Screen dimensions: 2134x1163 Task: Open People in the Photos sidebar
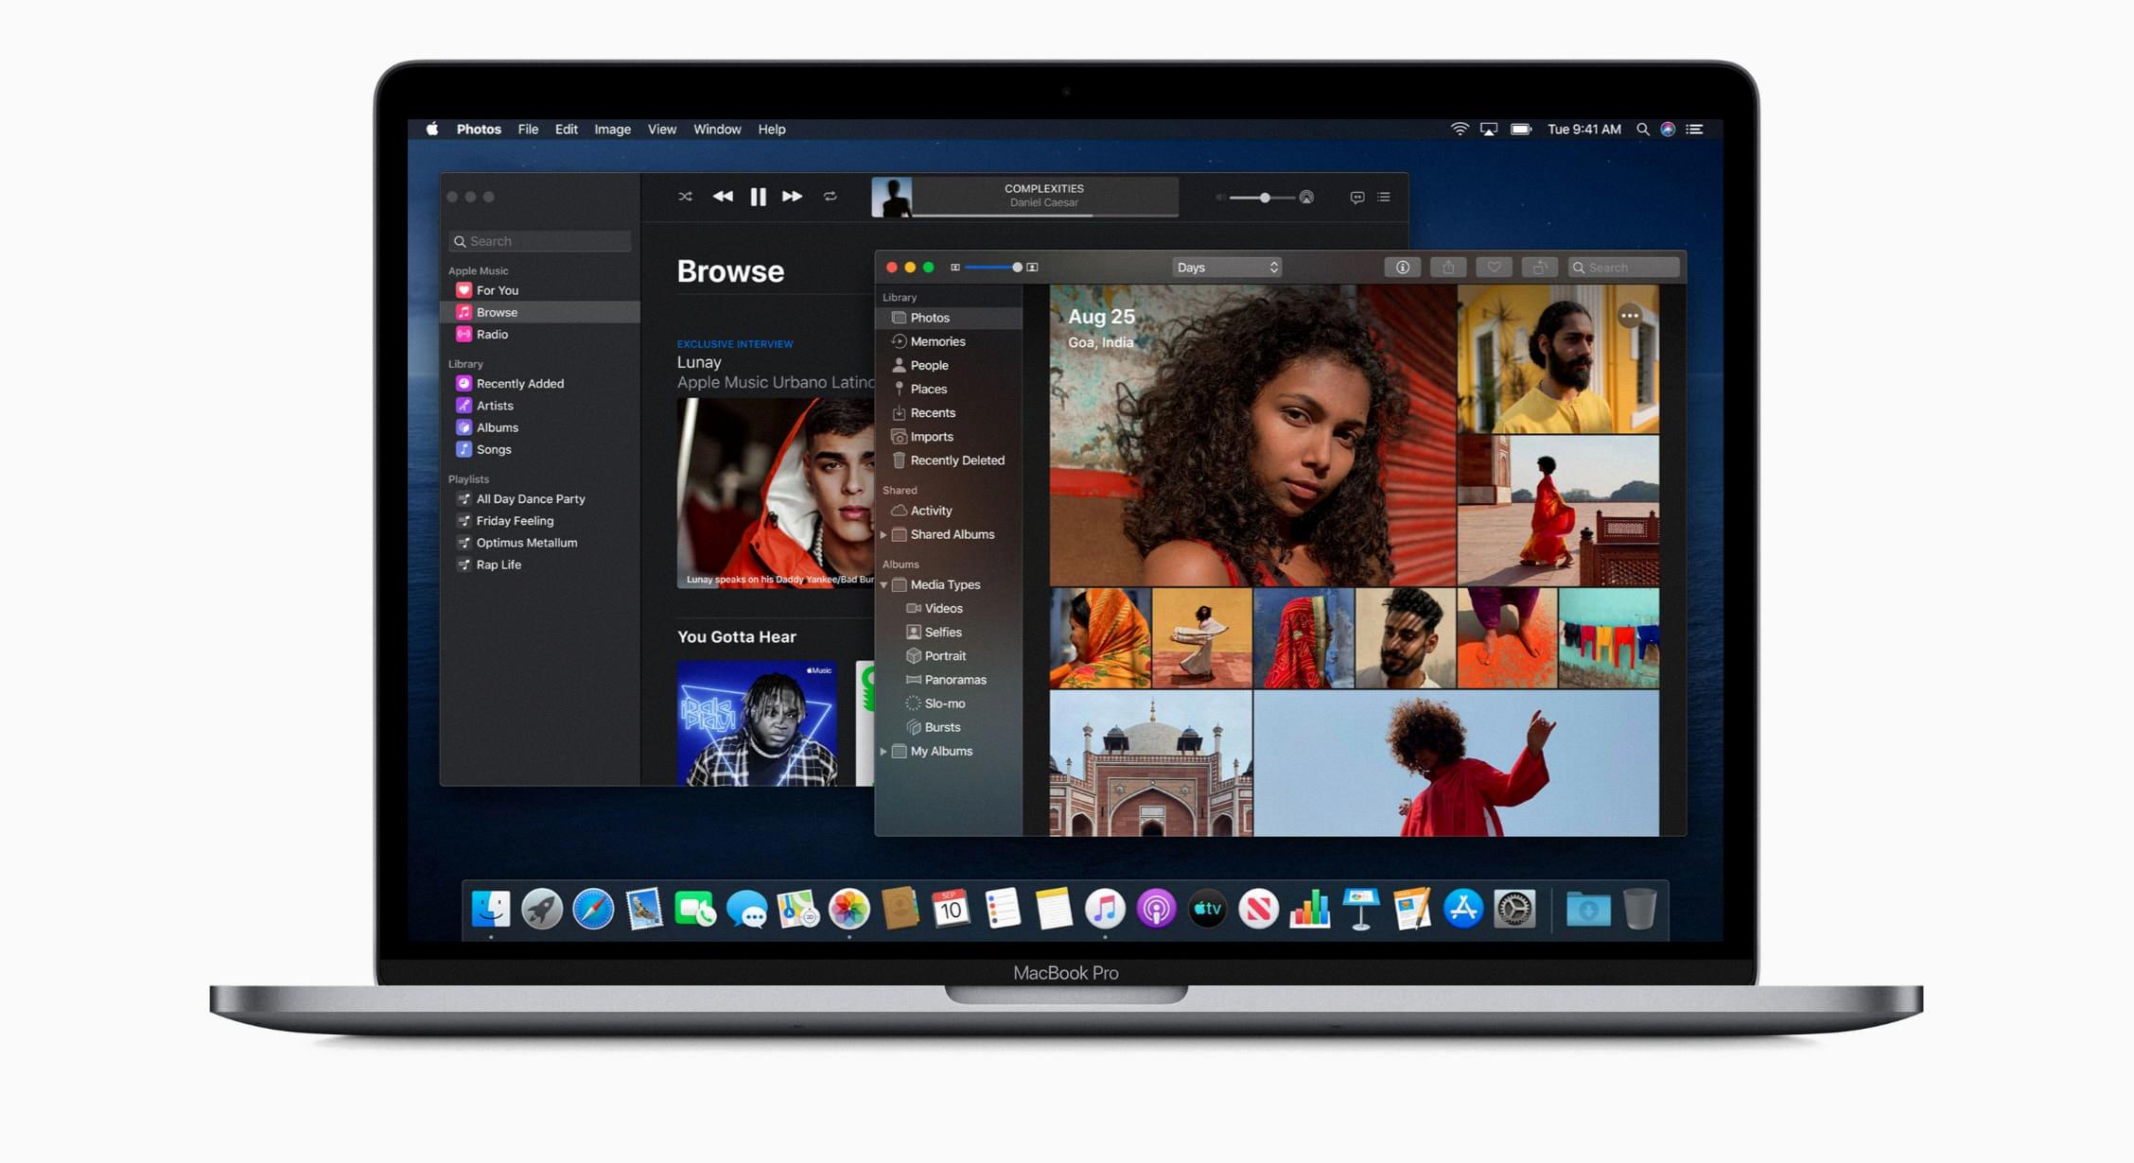950,365
